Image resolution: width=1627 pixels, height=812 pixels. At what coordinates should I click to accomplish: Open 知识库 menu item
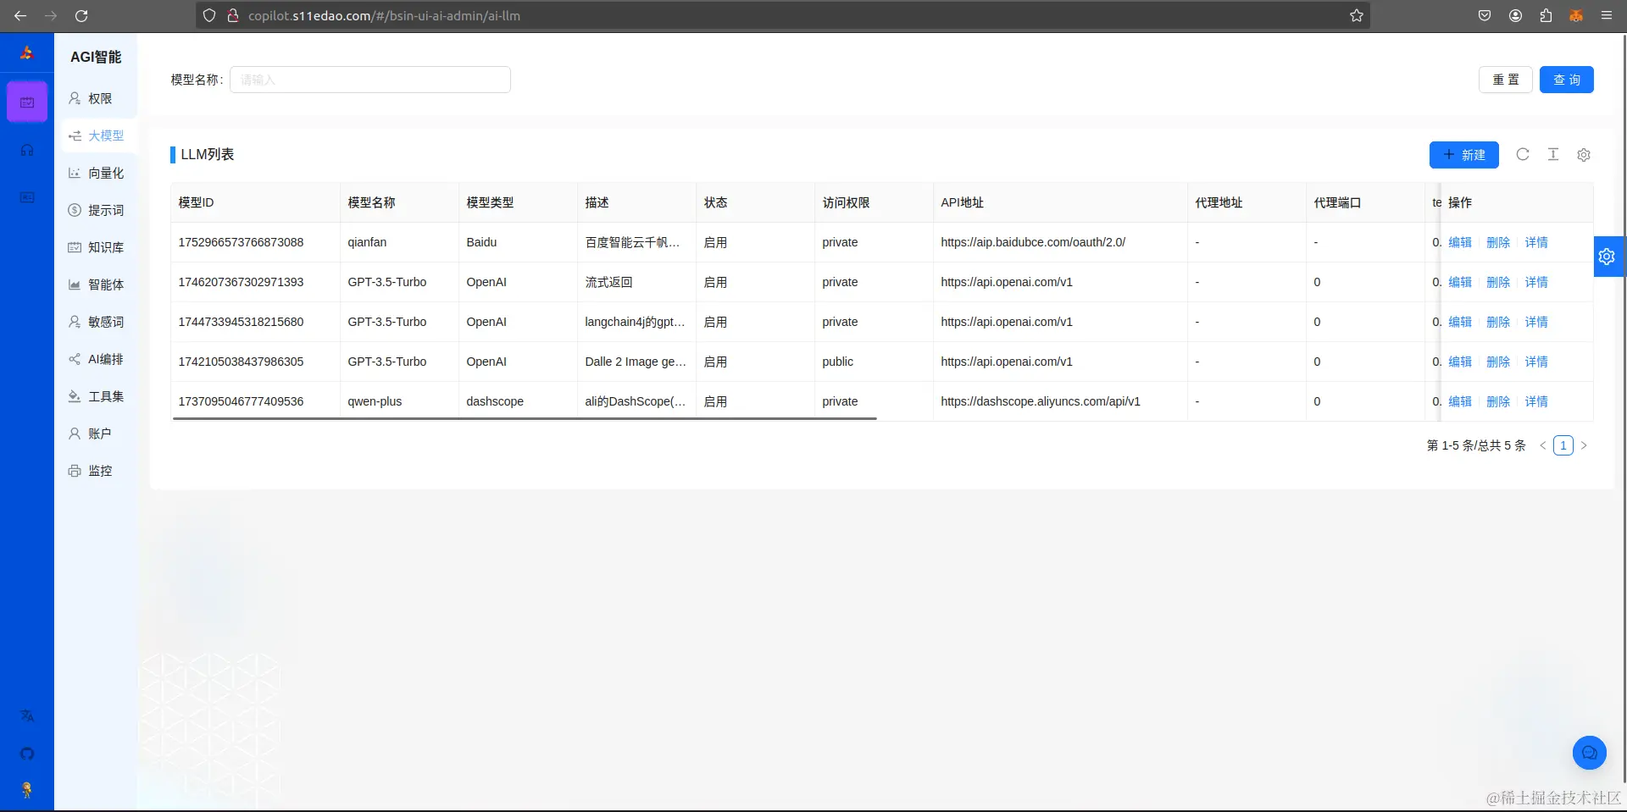click(99, 247)
